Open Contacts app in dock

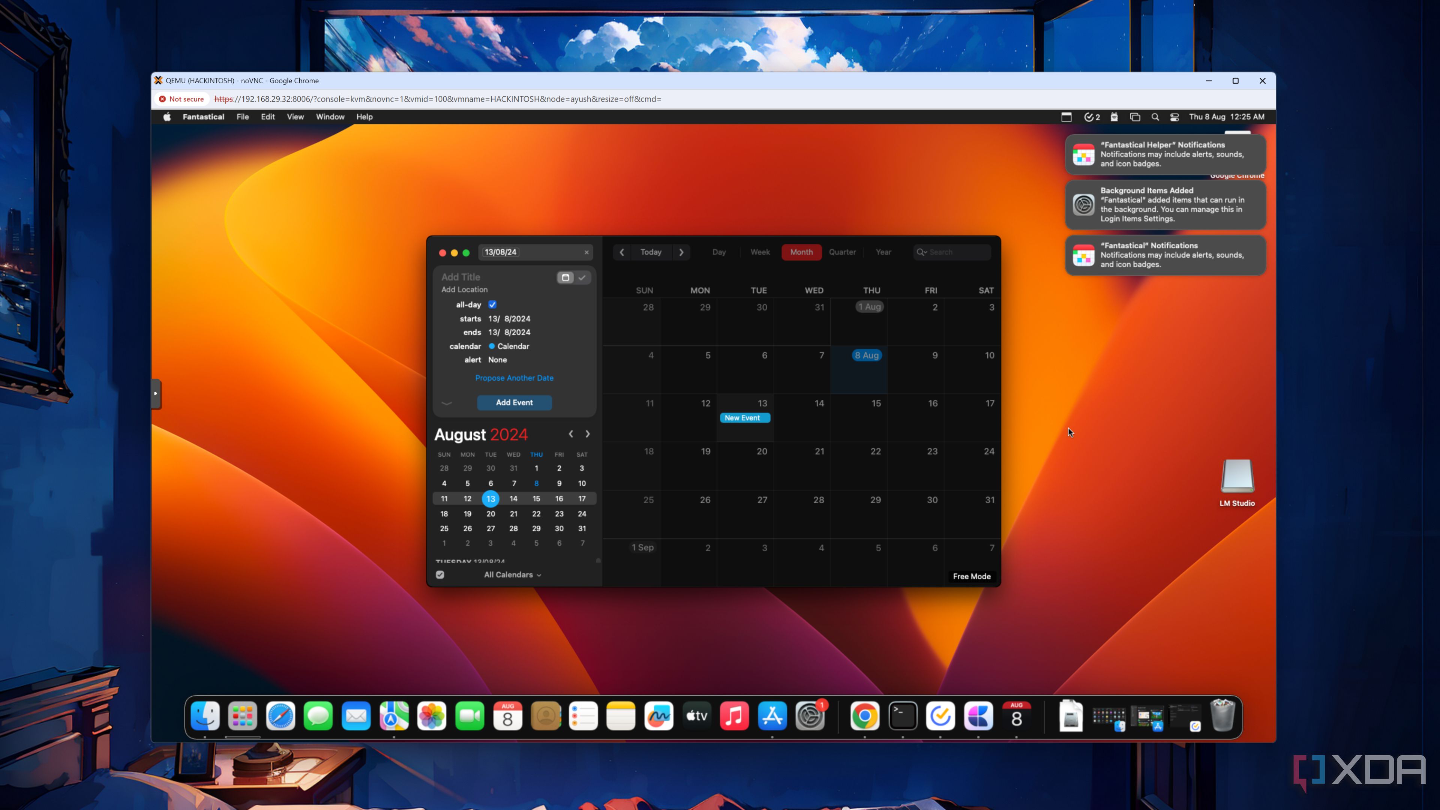(546, 716)
